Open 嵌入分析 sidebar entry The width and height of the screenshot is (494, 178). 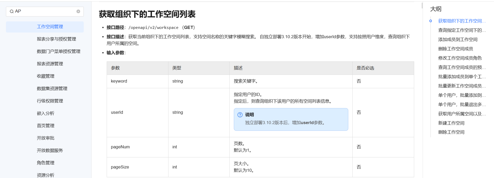click(45, 113)
